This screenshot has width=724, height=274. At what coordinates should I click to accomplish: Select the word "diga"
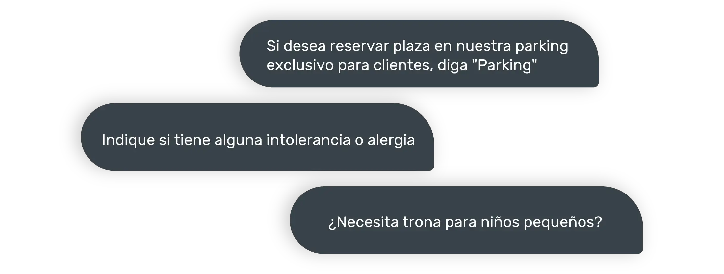pos(452,66)
